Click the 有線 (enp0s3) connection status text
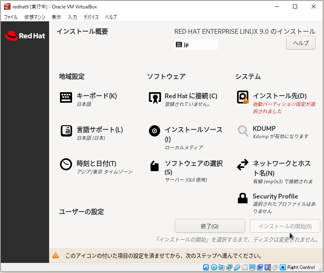The width and height of the screenshot is (324, 273). (283, 182)
